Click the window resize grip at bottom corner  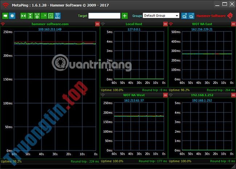(x=233, y=166)
